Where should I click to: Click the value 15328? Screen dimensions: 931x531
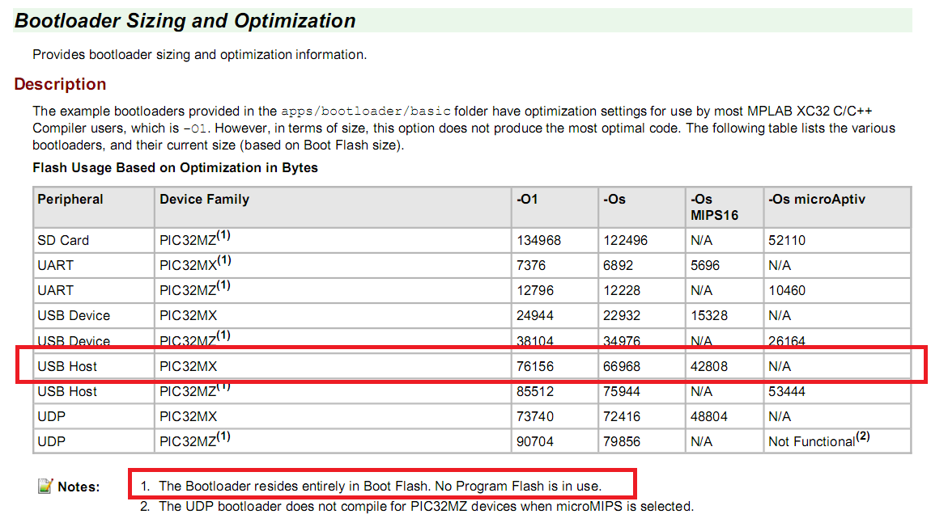click(x=709, y=315)
